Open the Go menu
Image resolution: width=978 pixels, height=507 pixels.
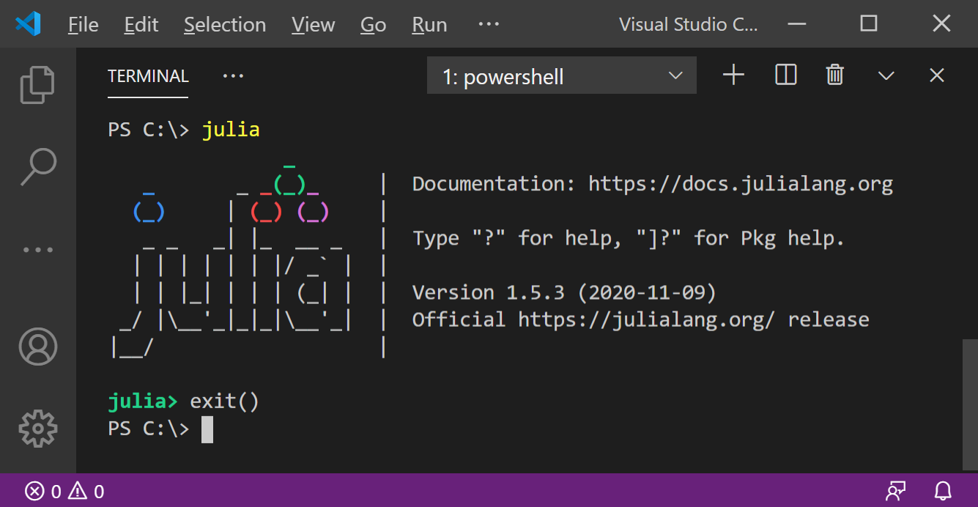click(374, 25)
